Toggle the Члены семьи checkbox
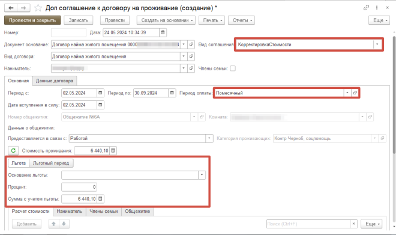This screenshot has height=235, width=396. 233,69
